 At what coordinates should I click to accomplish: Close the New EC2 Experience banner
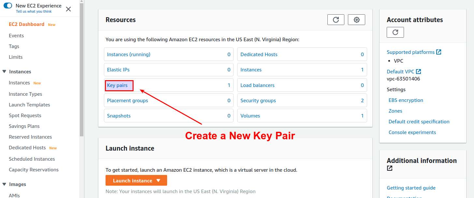[68, 9]
